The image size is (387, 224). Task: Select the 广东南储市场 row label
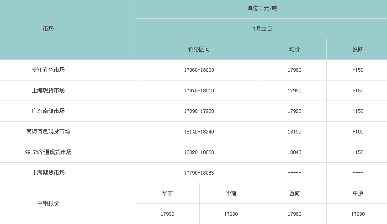pyautogui.click(x=48, y=111)
